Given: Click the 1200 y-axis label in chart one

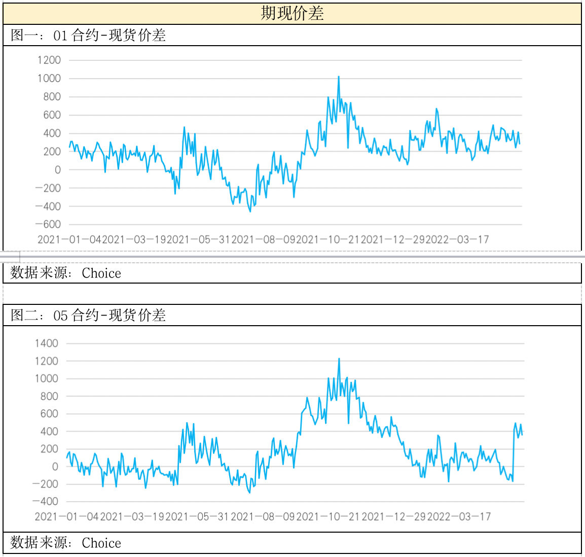Looking at the screenshot, I should (x=49, y=60).
